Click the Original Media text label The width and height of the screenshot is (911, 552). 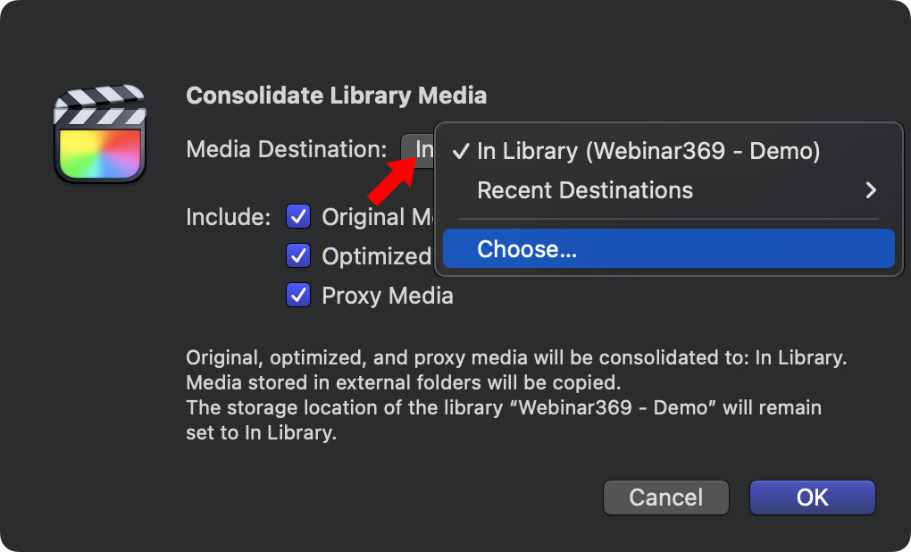[x=376, y=217]
